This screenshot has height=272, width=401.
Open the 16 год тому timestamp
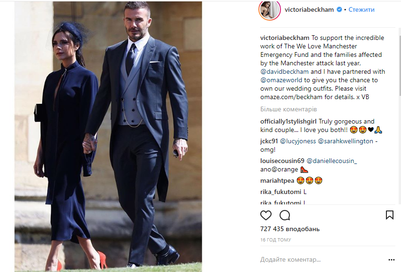[276, 240]
